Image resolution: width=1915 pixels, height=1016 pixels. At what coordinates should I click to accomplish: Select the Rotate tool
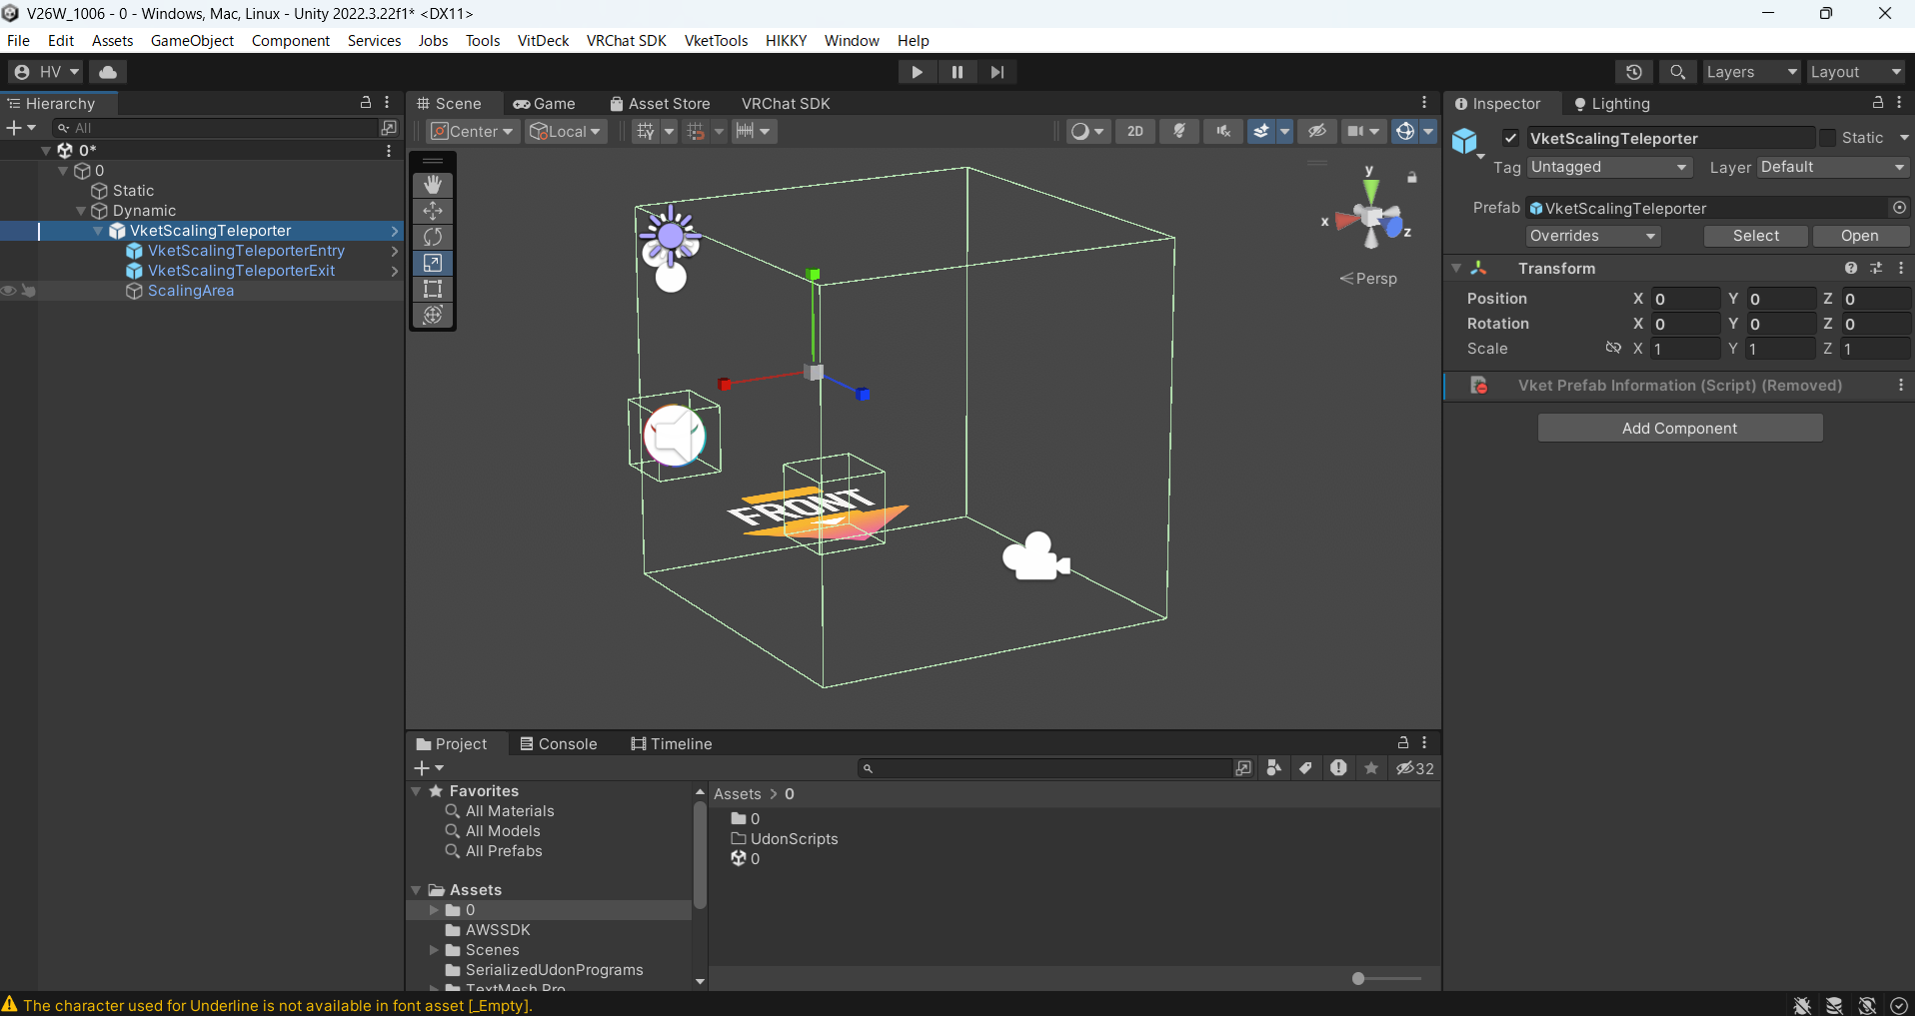433,237
